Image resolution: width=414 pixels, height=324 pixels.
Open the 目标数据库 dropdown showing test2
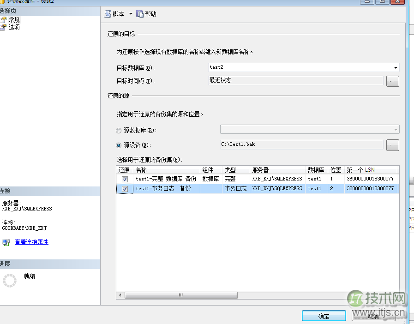point(395,67)
